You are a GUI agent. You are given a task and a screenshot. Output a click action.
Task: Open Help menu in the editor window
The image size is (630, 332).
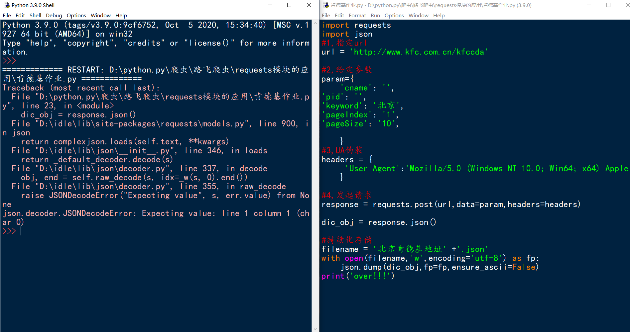click(x=439, y=15)
